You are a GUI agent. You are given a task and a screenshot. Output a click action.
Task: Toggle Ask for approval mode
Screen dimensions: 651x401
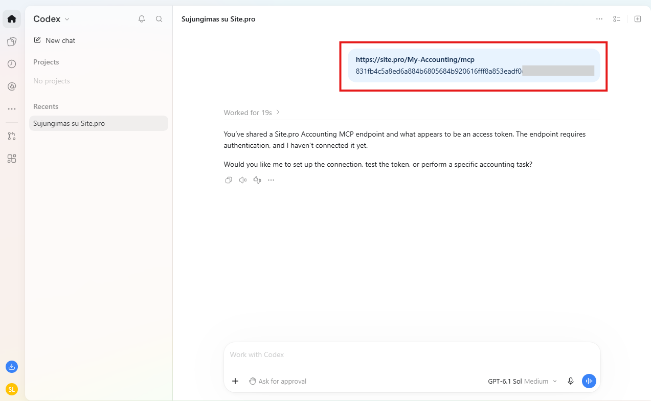(x=278, y=381)
